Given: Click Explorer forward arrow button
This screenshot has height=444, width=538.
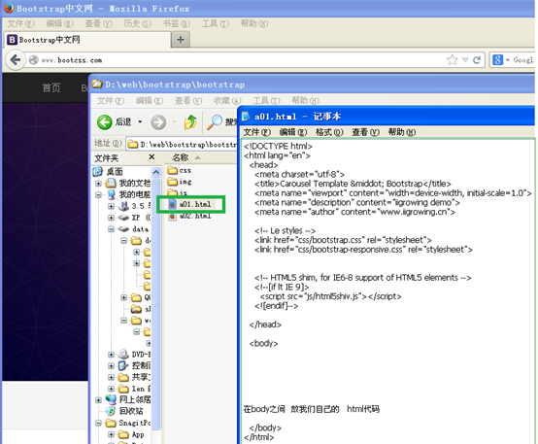Looking at the screenshot, I should click(x=158, y=121).
